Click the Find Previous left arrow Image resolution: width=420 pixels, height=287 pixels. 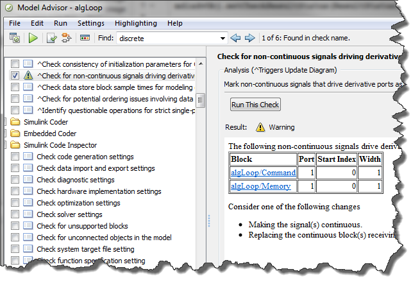[235, 38]
